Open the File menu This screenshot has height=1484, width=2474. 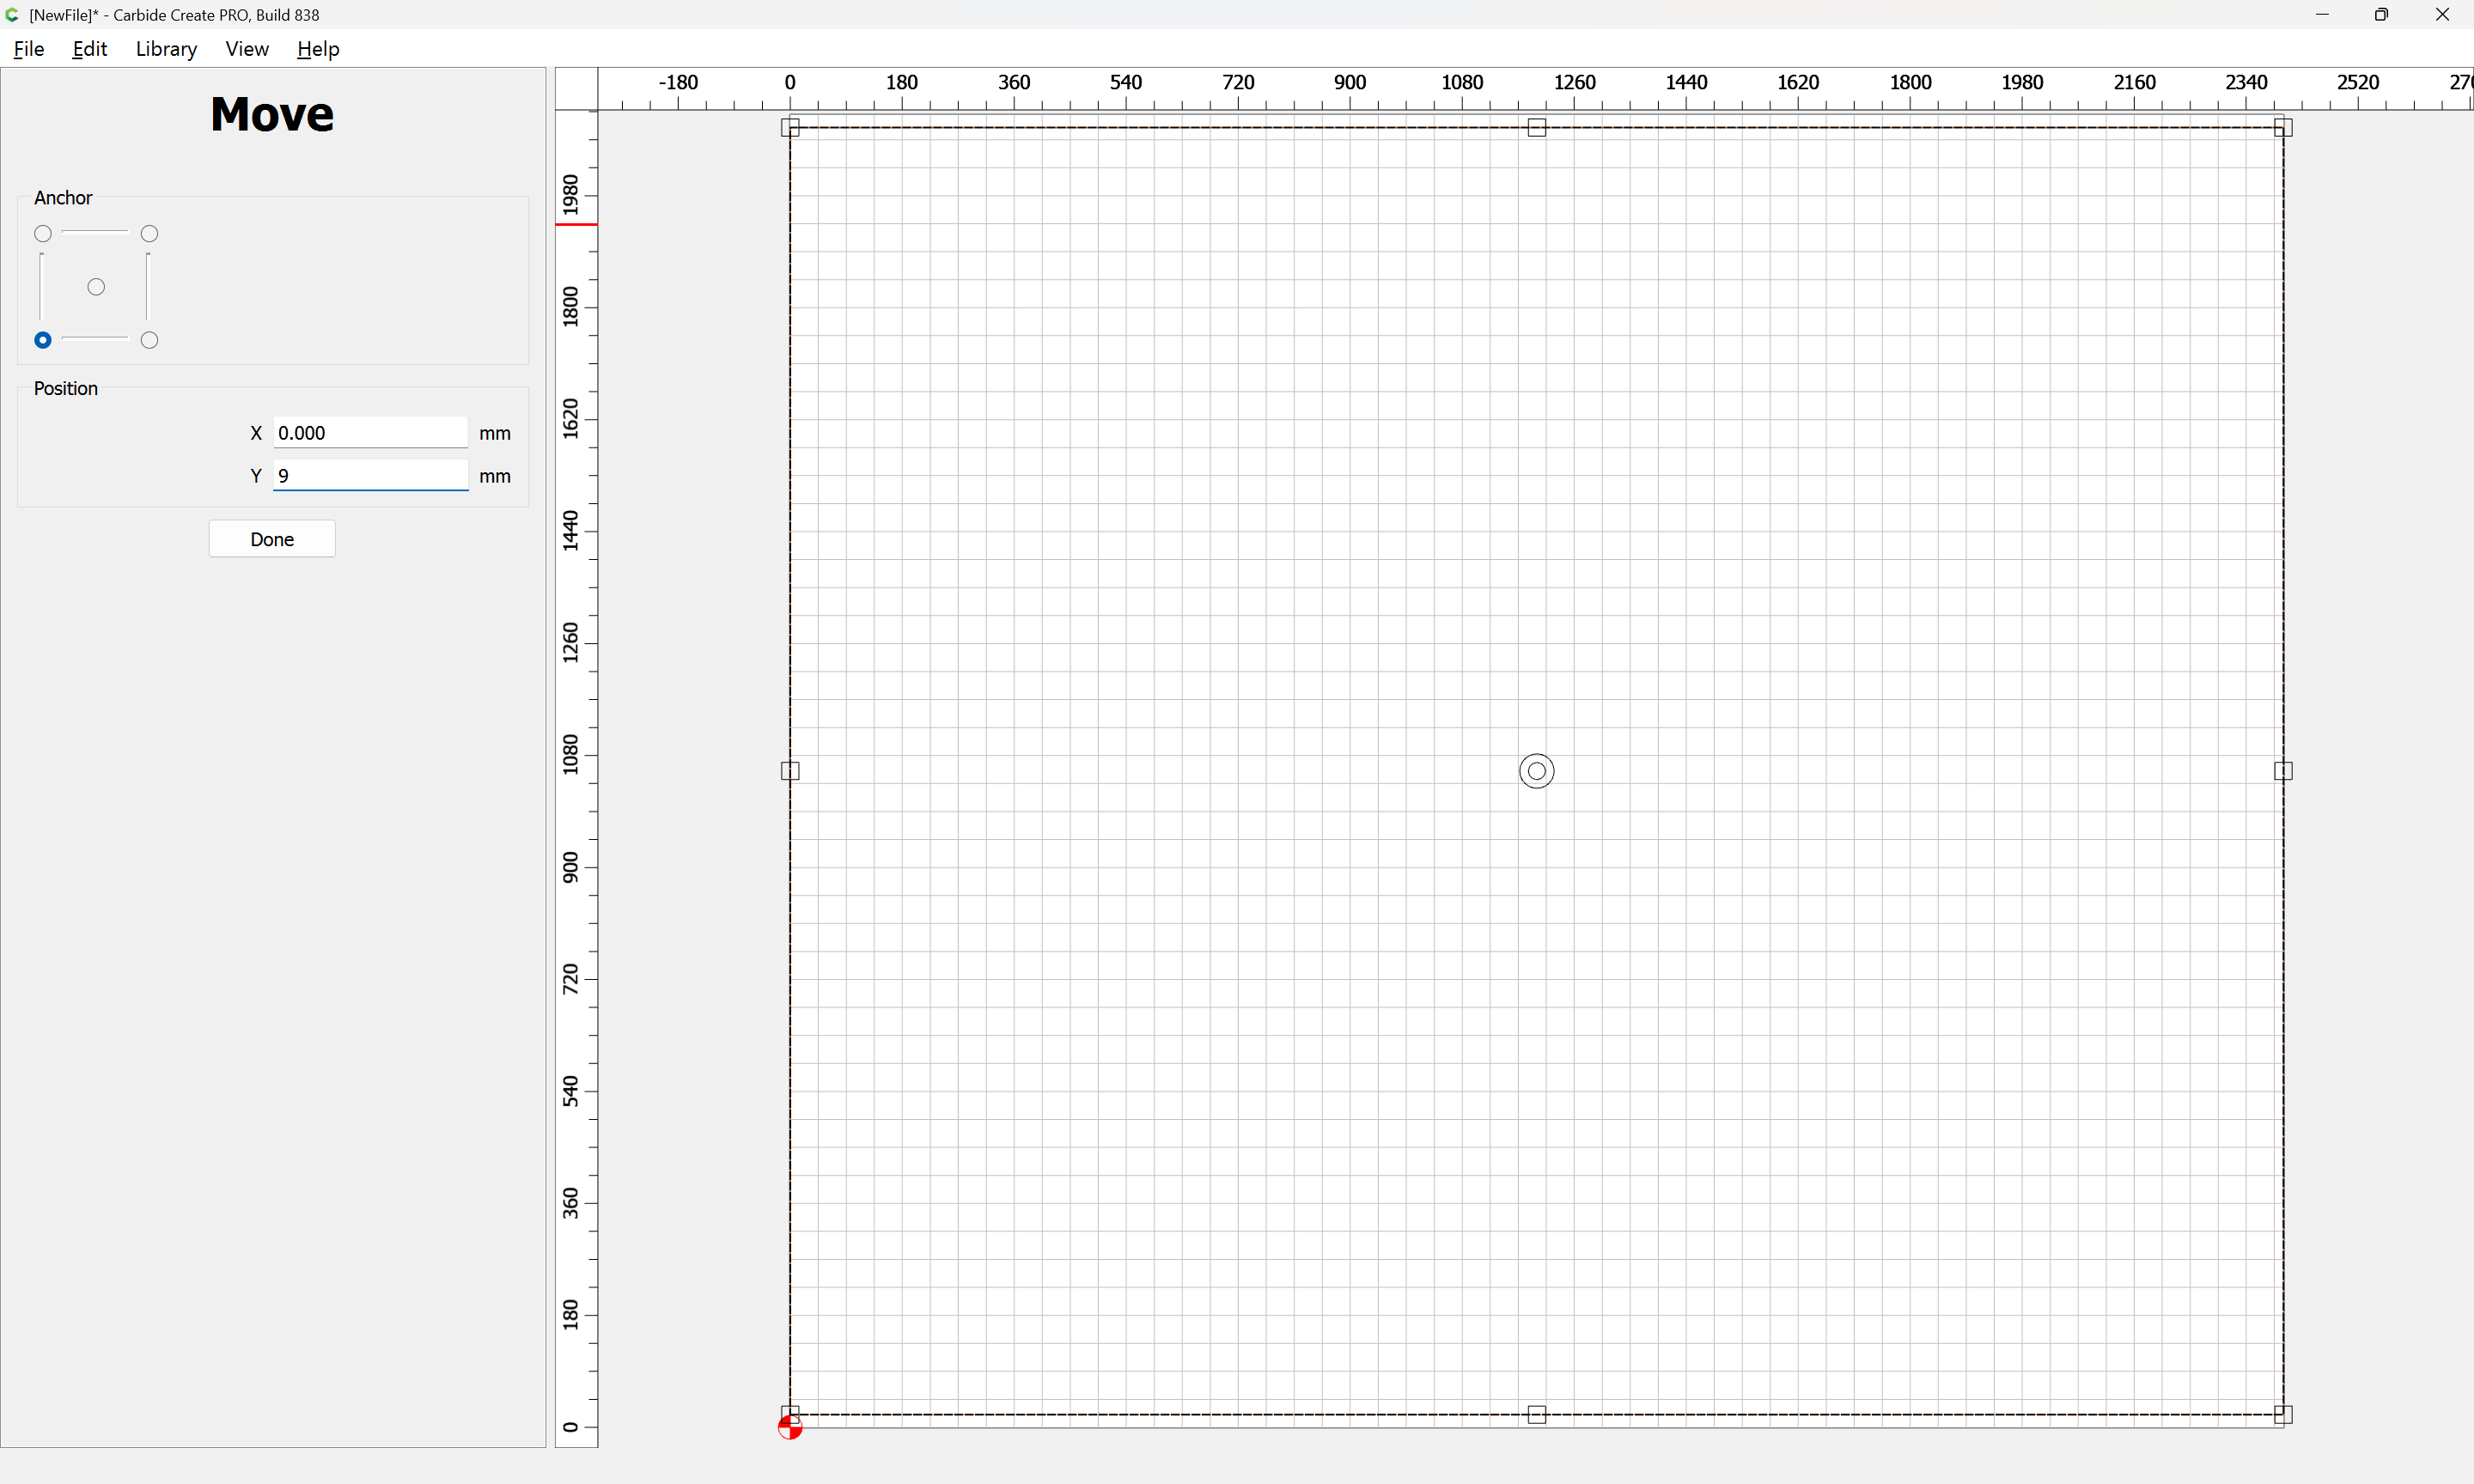pos(29,49)
